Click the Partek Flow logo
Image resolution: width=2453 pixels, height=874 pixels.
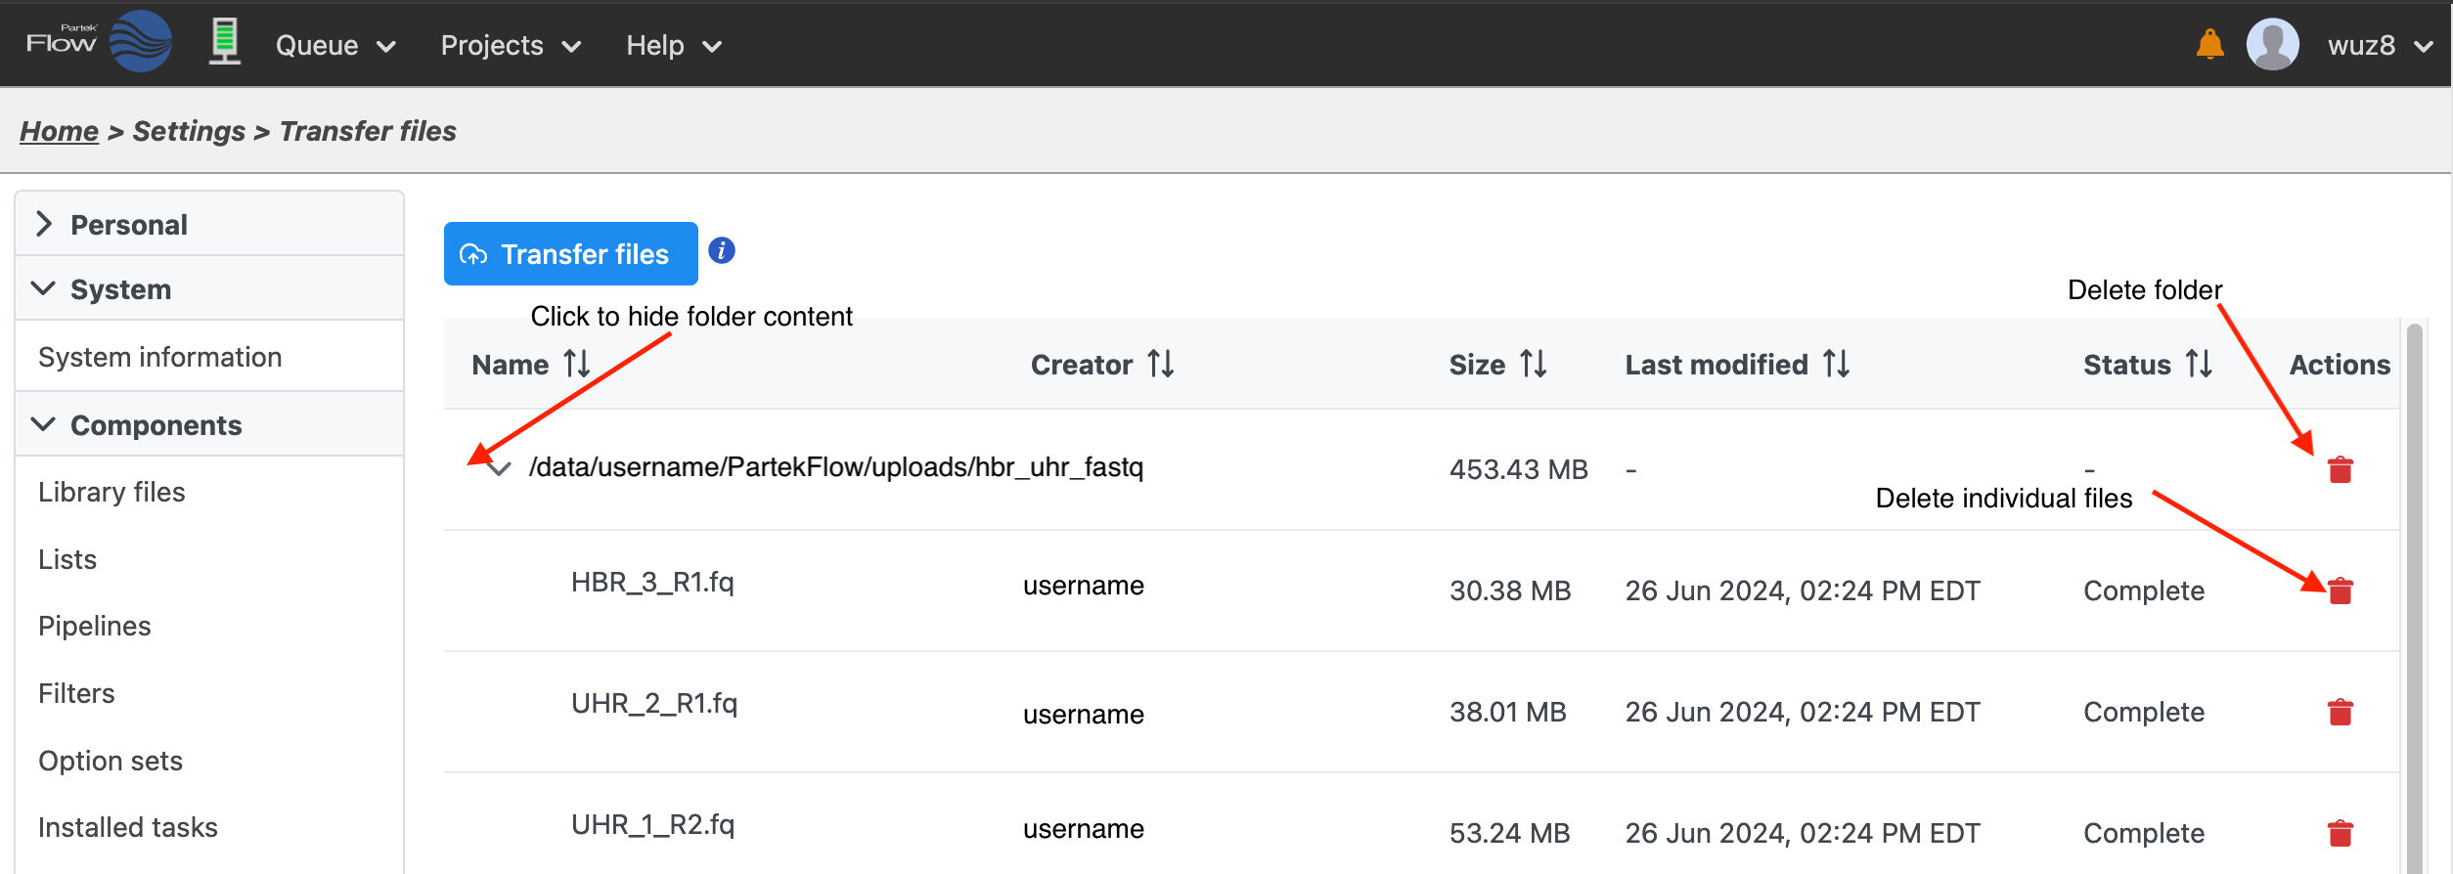[99, 43]
